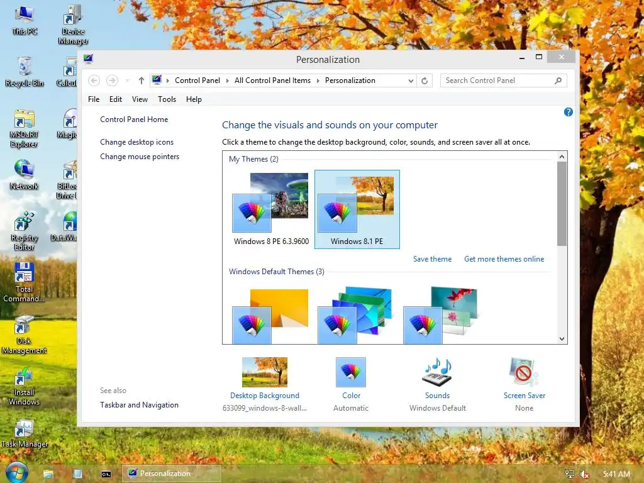
Task: Click the Back navigation arrow
Action: point(94,80)
